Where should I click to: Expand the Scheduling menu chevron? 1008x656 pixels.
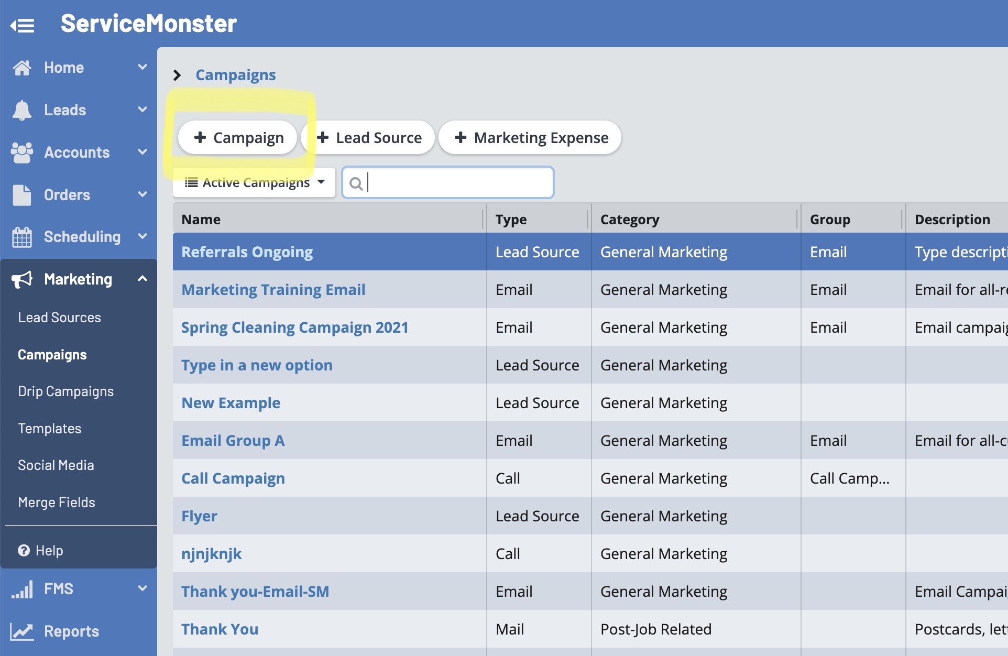tap(142, 236)
